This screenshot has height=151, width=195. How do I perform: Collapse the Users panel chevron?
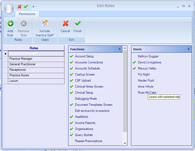click(188, 49)
